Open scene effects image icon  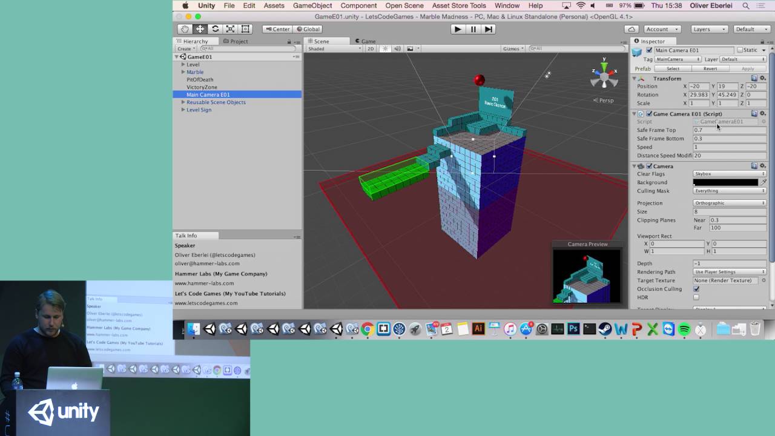[x=411, y=48]
